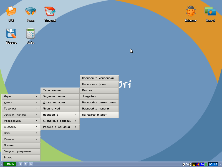Expand the Игры submenu
Viewport: 222px width, 167px height.
click(x=21, y=96)
